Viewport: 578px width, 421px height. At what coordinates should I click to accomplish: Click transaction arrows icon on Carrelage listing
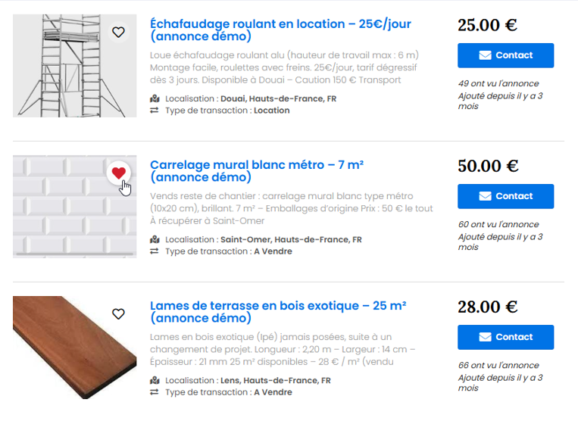(x=155, y=251)
